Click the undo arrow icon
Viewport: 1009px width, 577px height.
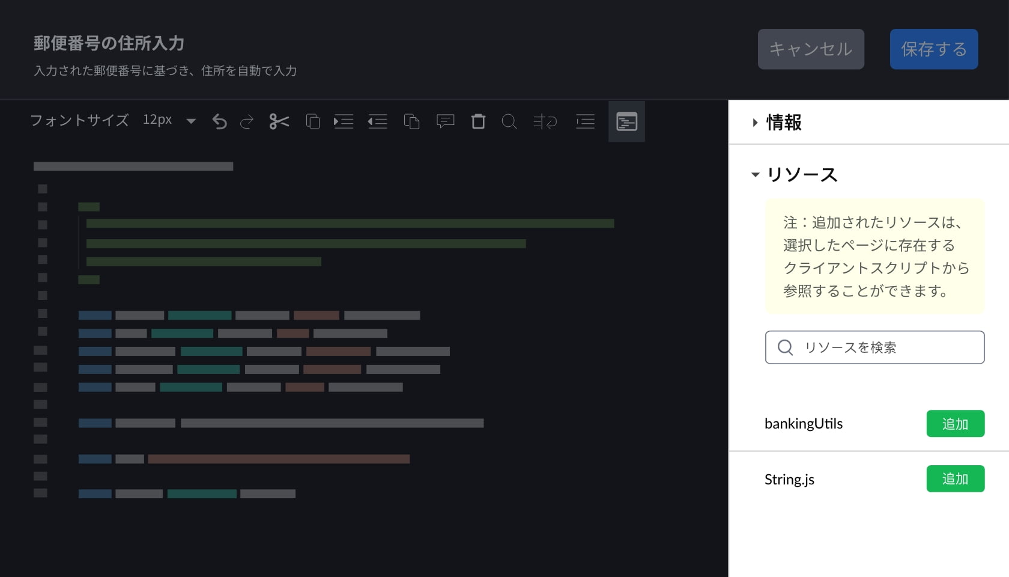(220, 122)
